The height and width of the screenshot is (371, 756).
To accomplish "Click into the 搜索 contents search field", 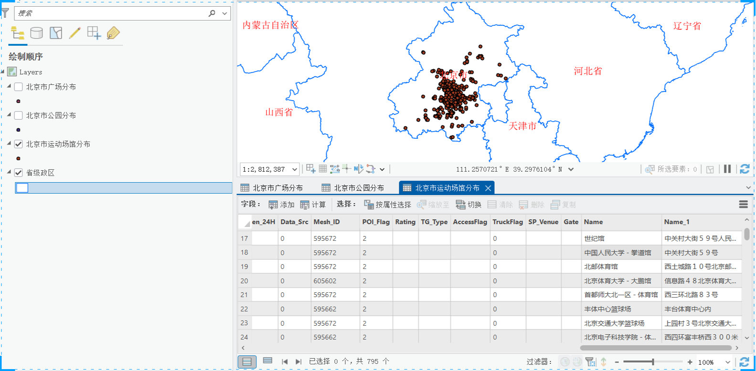I will coord(112,13).
